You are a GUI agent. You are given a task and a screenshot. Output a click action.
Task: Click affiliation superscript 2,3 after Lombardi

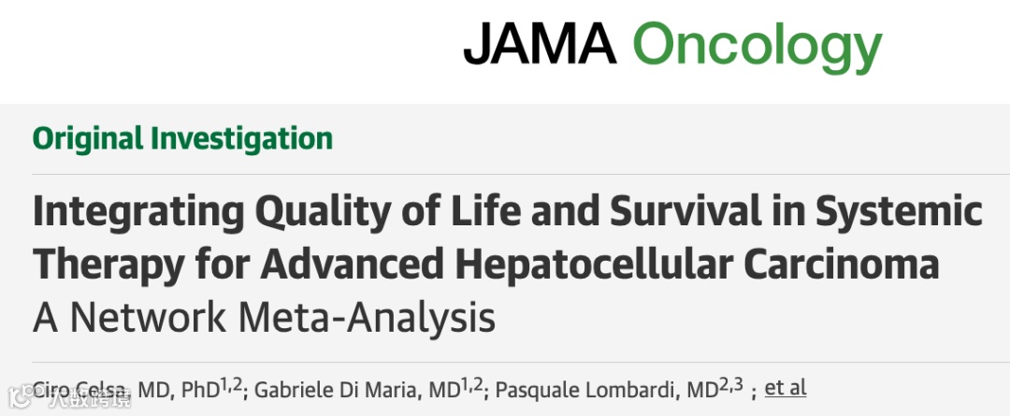coord(730,385)
